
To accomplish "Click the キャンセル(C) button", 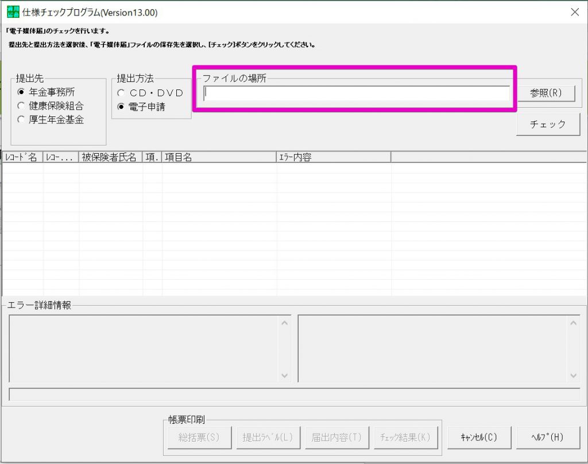I will point(479,437).
